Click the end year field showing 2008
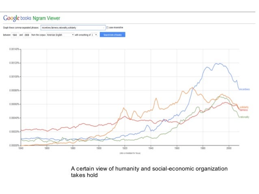The height and width of the screenshot is (194, 259). [27, 35]
